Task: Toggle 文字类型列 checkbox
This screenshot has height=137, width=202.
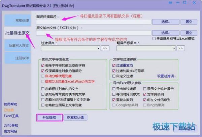Action: point(145,94)
